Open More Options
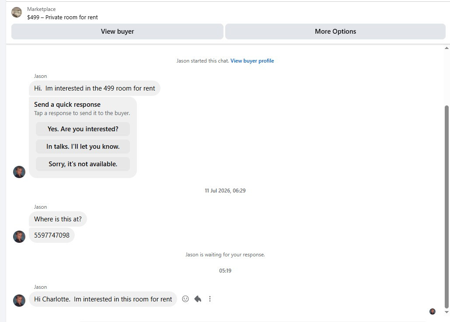Viewport: 450px width, 322px height. [335, 31]
